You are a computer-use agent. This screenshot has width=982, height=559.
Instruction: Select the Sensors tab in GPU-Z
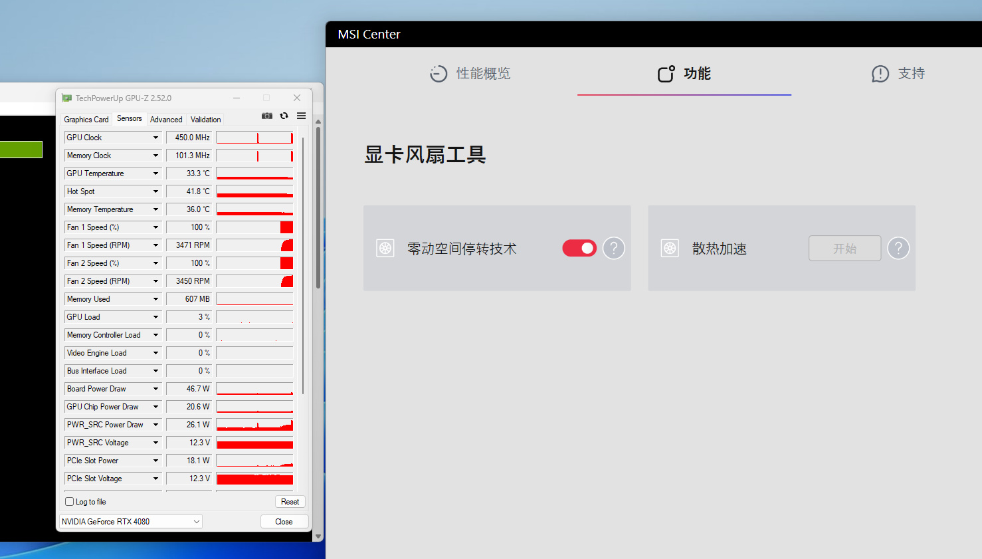(130, 118)
